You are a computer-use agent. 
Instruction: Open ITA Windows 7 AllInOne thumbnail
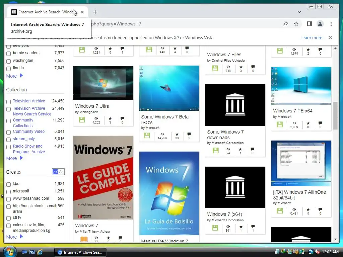pos(301,163)
